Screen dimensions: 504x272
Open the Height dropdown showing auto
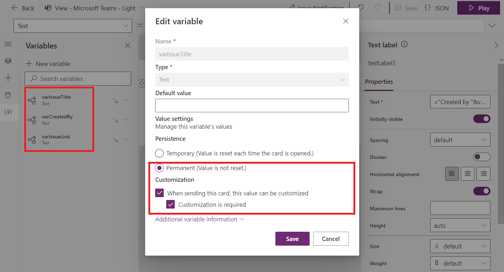coord(460,225)
